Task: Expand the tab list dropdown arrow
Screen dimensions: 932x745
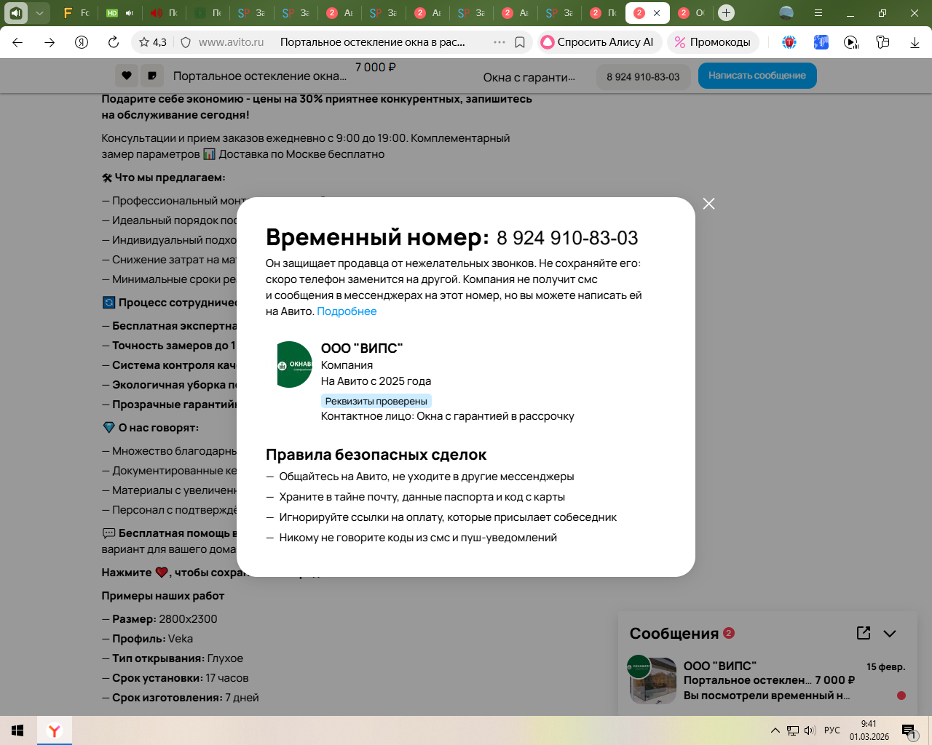Action: coord(39,12)
